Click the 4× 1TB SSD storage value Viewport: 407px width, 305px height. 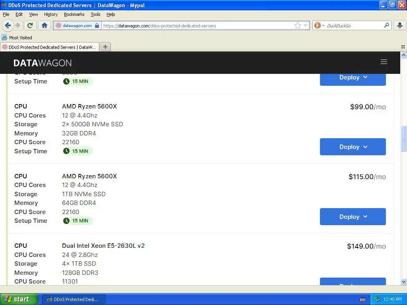pyautogui.click(x=79, y=264)
